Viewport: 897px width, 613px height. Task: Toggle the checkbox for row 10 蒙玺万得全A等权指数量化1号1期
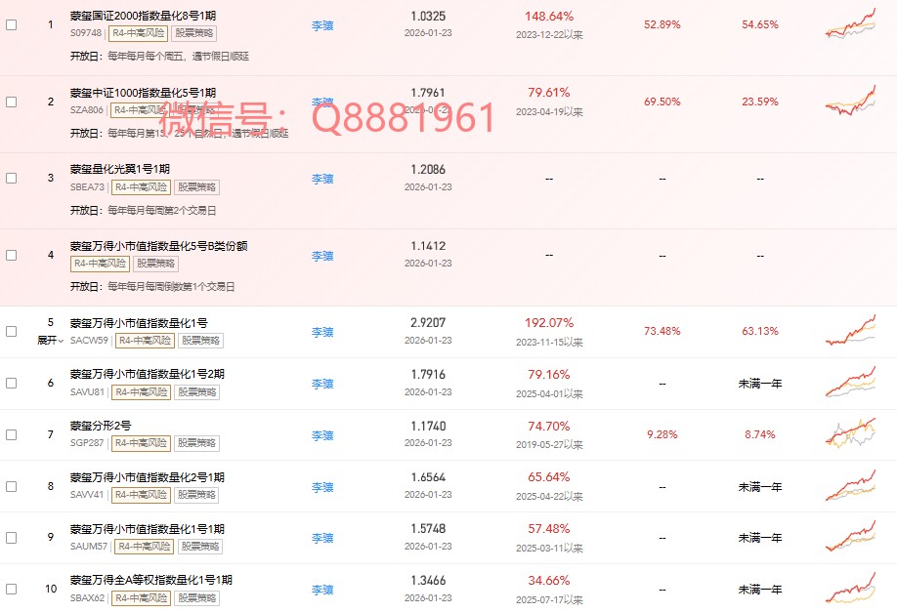click(12, 589)
